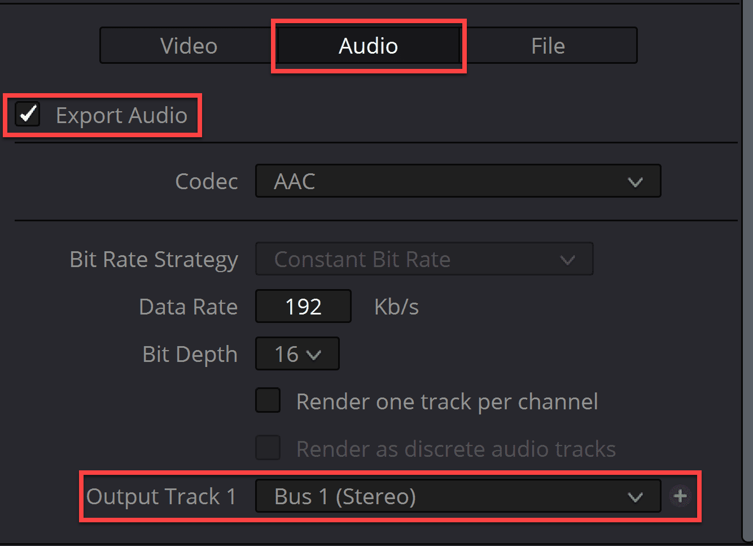This screenshot has height=546, width=753.
Task: Open the Bit Depth 16 selector
Action: (x=297, y=354)
